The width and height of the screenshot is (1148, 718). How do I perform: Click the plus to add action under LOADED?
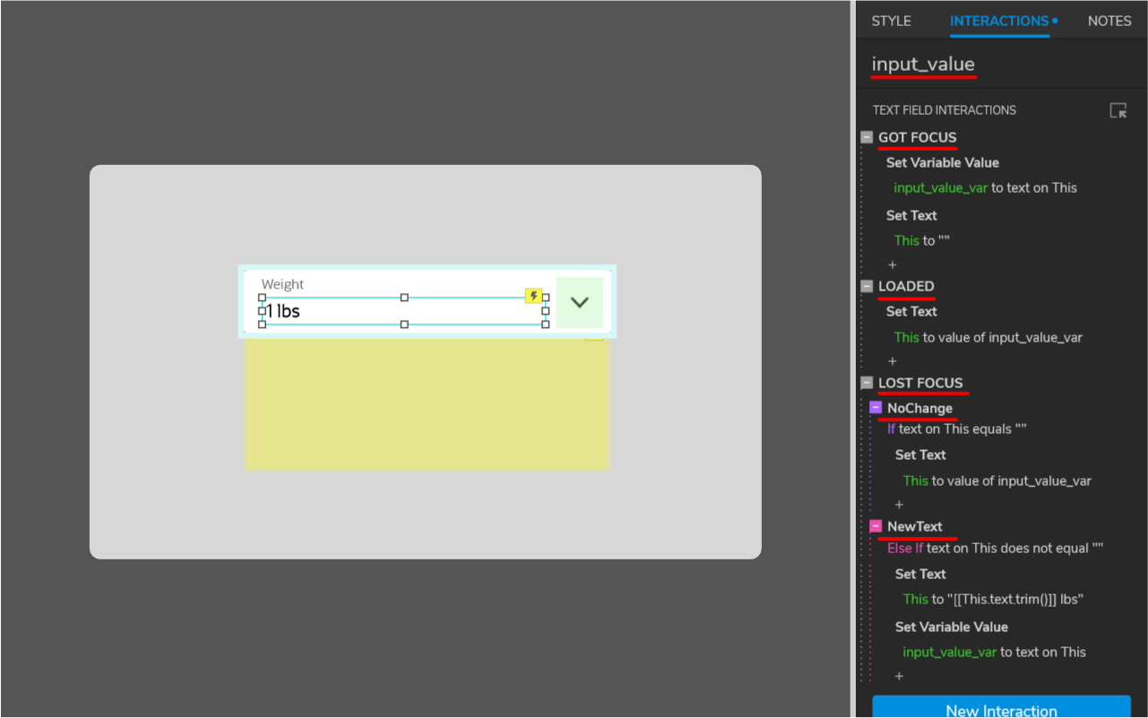892,360
